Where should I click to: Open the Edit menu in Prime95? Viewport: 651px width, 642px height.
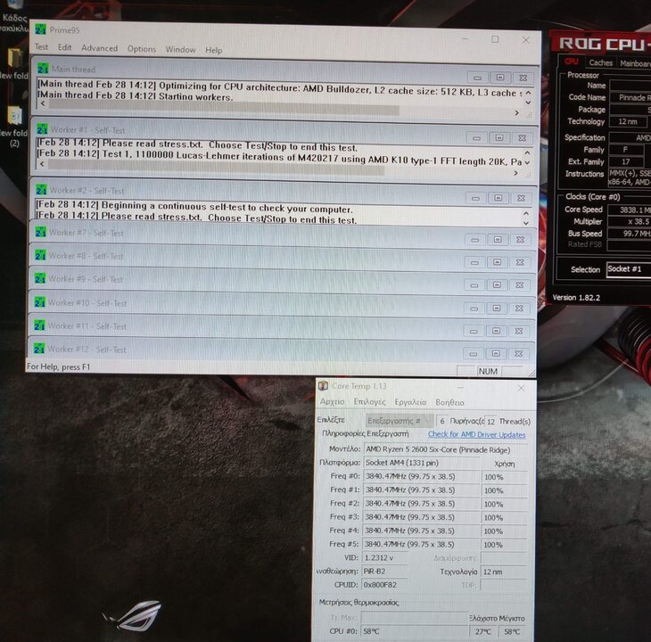pyautogui.click(x=64, y=47)
